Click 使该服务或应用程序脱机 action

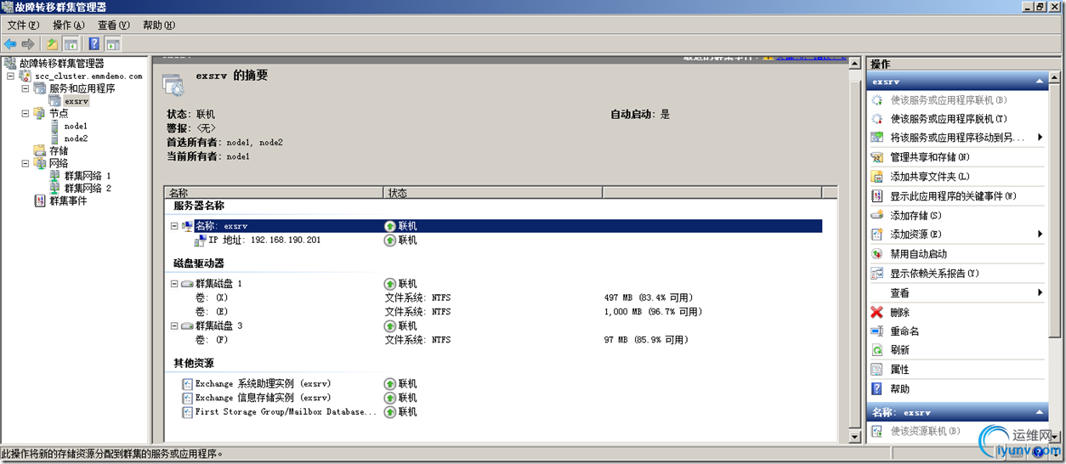point(948,119)
